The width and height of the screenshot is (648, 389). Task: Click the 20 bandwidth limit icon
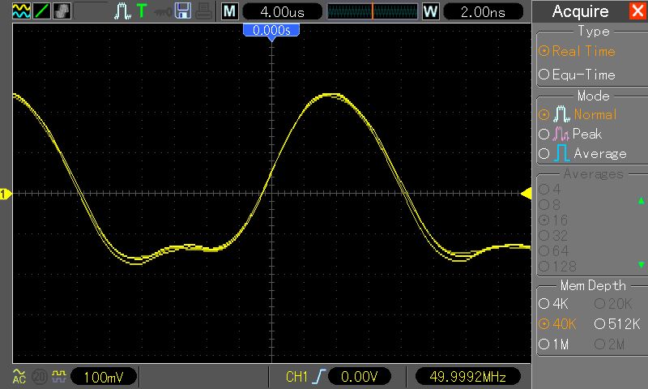40,377
